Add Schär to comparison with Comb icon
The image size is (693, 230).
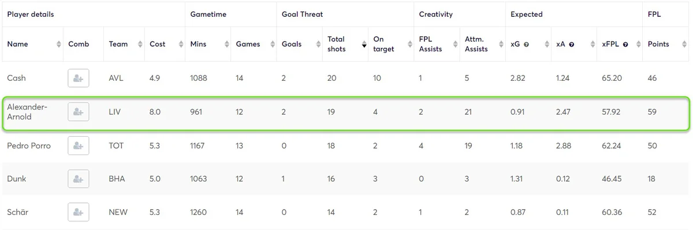click(x=79, y=212)
